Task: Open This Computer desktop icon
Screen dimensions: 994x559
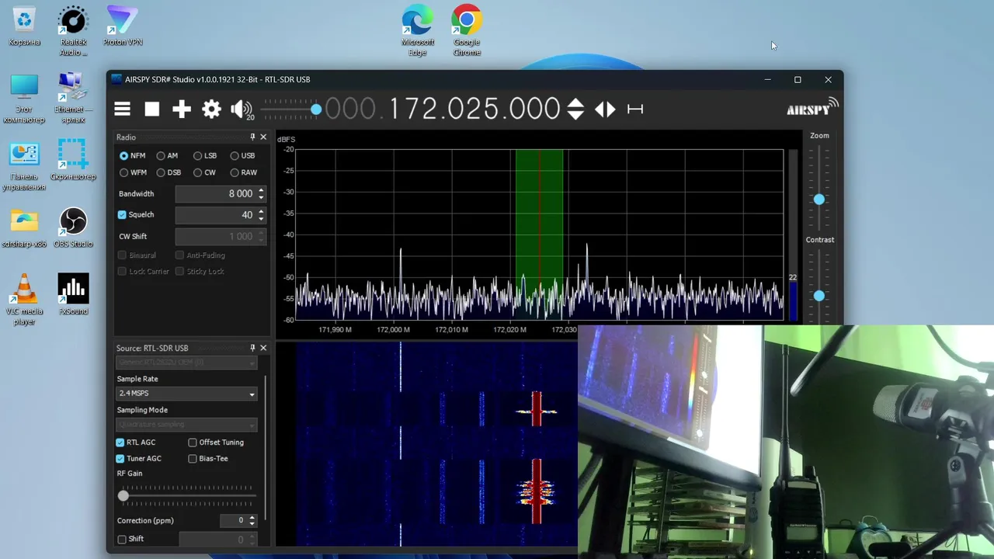Action: [x=24, y=99]
